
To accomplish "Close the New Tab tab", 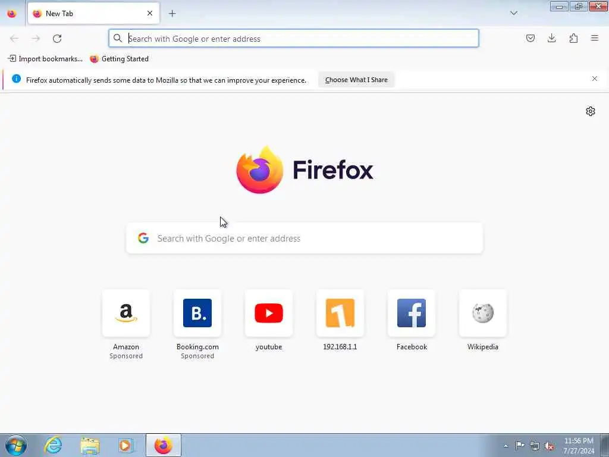I will 149,14.
